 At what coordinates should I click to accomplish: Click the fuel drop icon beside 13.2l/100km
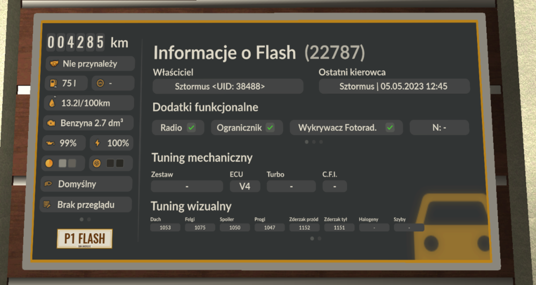pyautogui.click(x=52, y=103)
